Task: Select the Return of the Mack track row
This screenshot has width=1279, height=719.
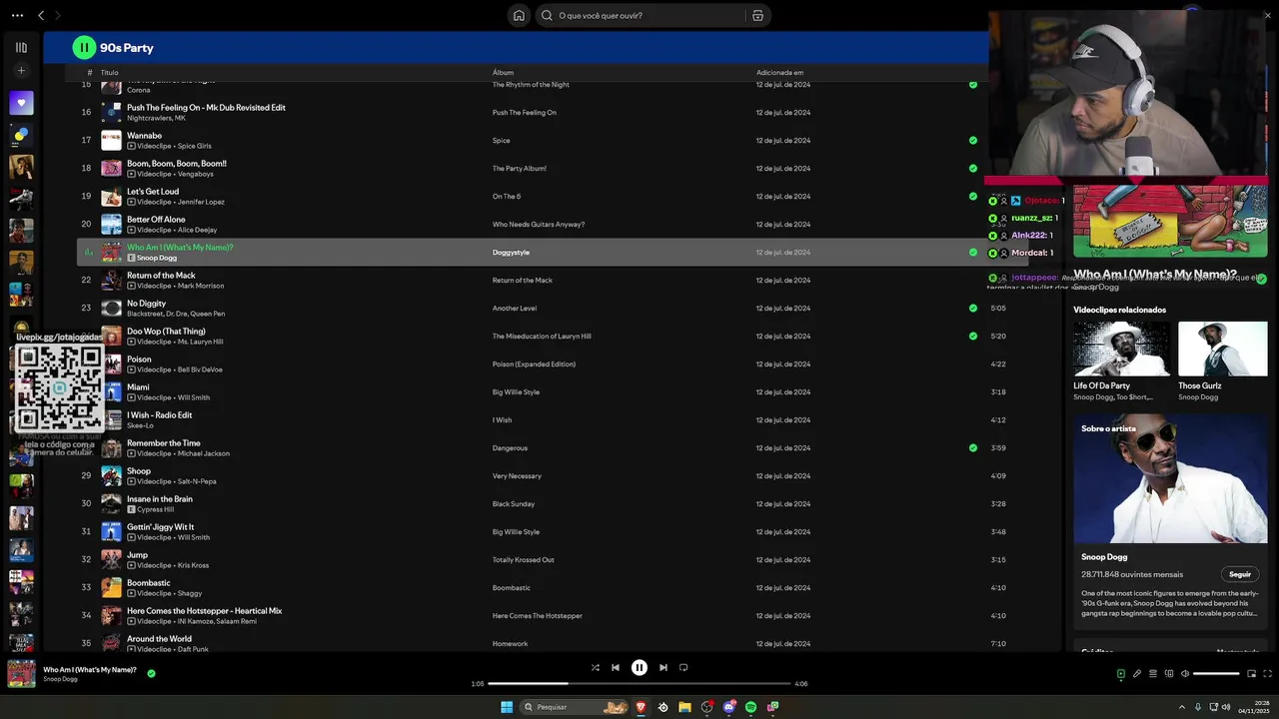Action: tap(553, 281)
